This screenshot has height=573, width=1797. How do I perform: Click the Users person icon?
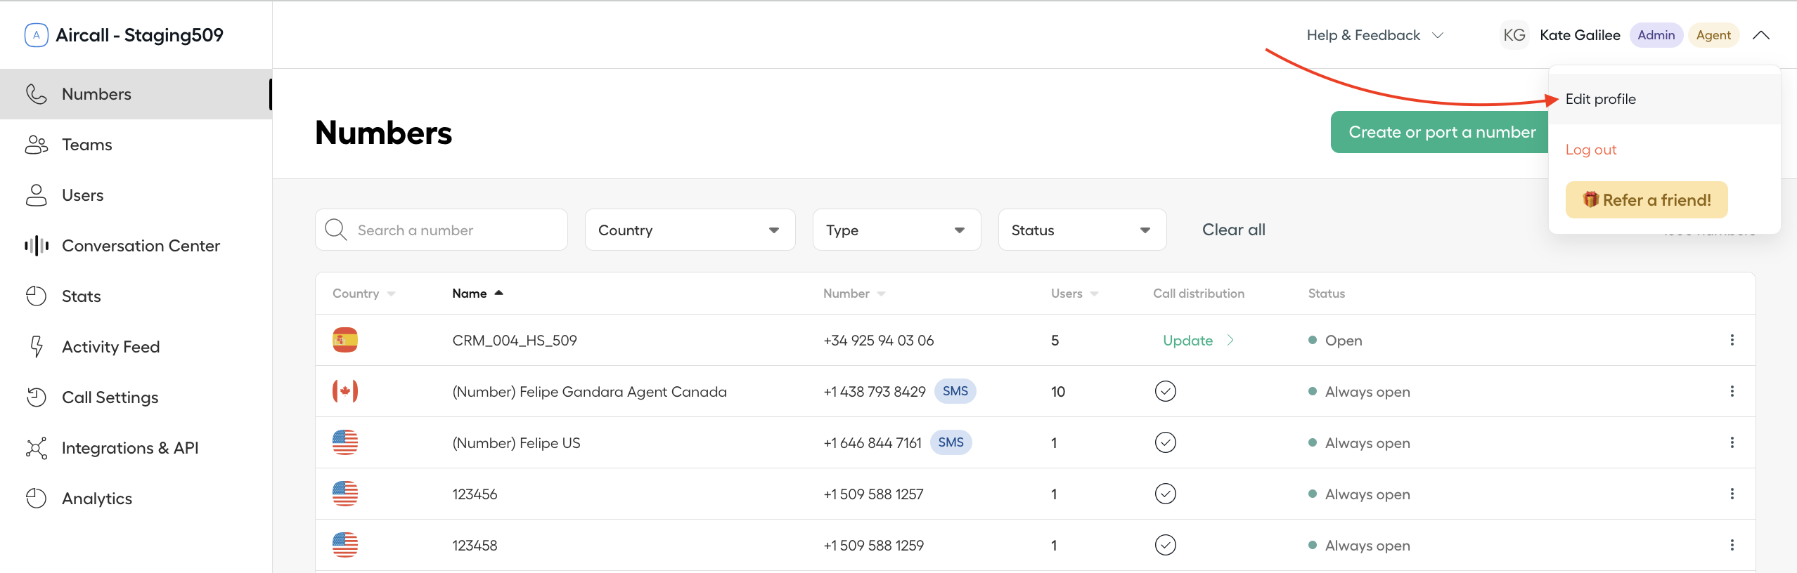(37, 195)
